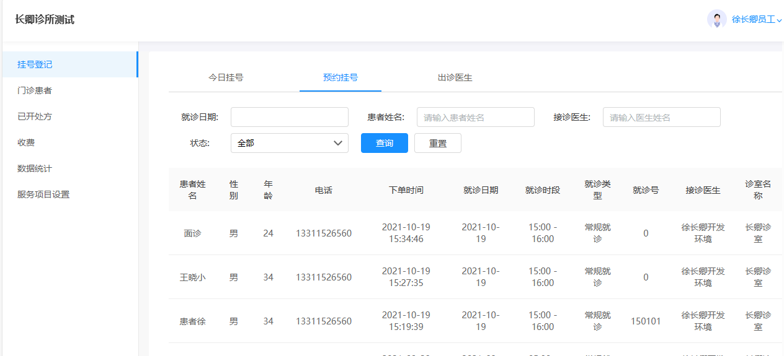This screenshot has height=356, width=784.
Task: Click patient name 面诊
Action: pyautogui.click(x=193, y=233)
